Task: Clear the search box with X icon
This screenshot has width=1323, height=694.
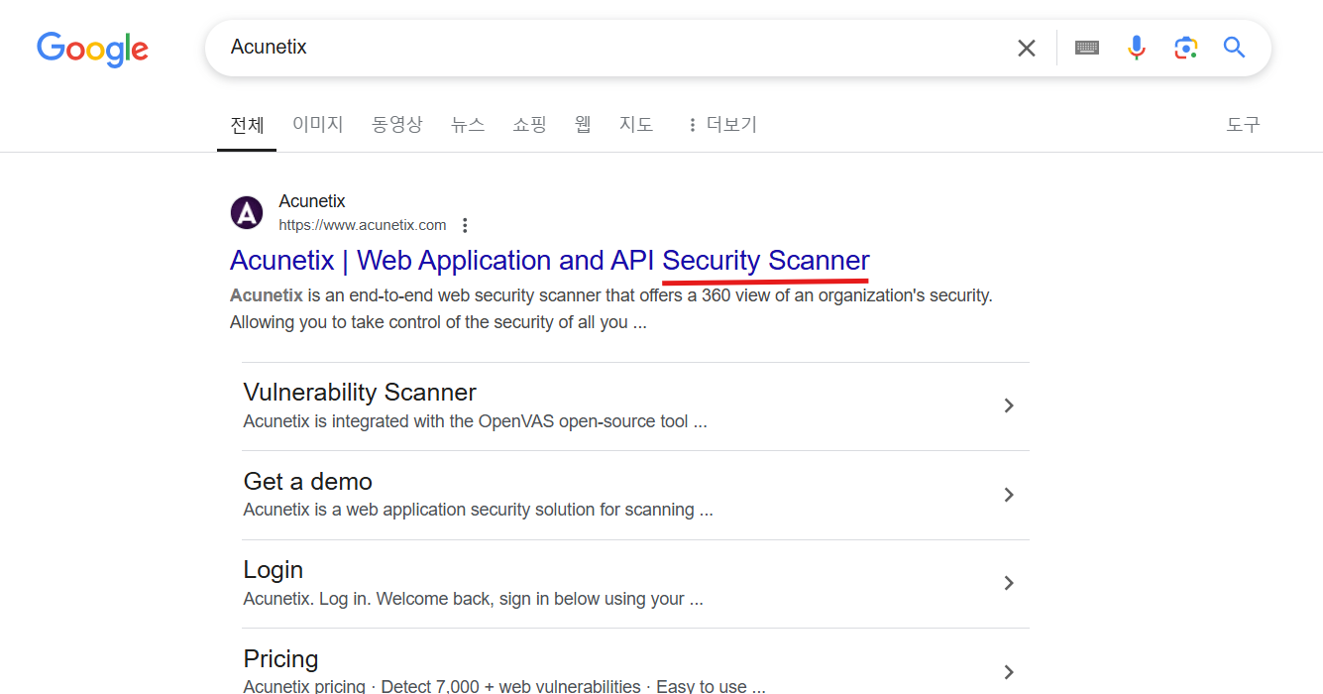Action: point(1027,48)
